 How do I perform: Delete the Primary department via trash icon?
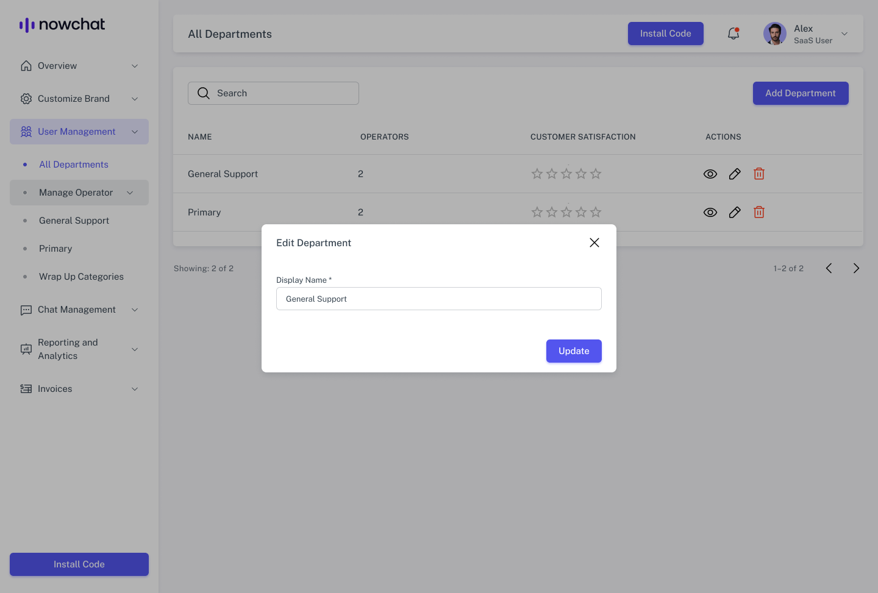[759, 212]
